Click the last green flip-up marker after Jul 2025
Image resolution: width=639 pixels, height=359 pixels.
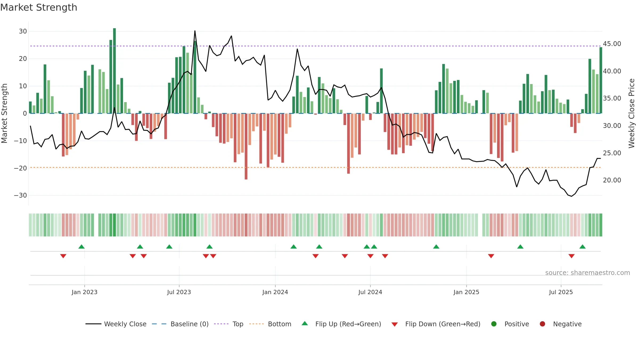click(x=583, y=247)
